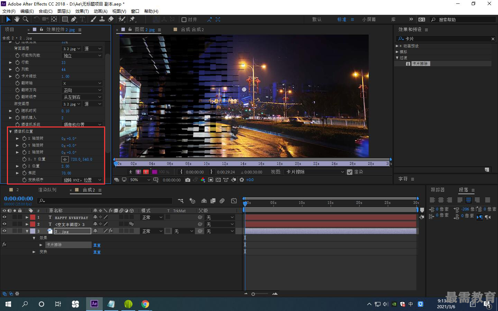
Task: Toggle the 行数 stopwatch
Action: click(17, 63)
